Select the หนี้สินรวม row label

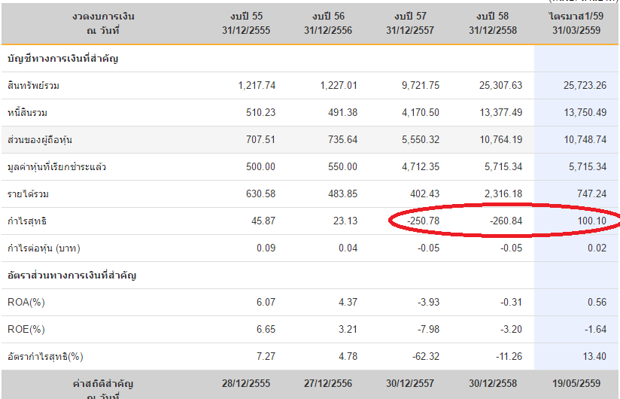tap(31, 113)
